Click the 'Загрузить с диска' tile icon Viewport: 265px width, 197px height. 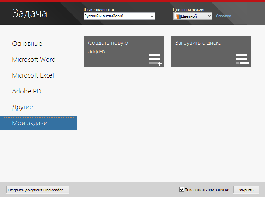242,59
